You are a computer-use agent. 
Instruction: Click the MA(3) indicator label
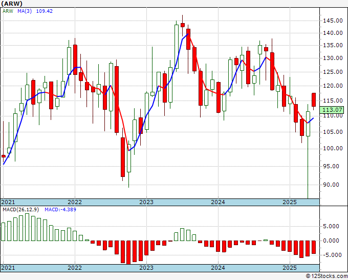(25, 11)
